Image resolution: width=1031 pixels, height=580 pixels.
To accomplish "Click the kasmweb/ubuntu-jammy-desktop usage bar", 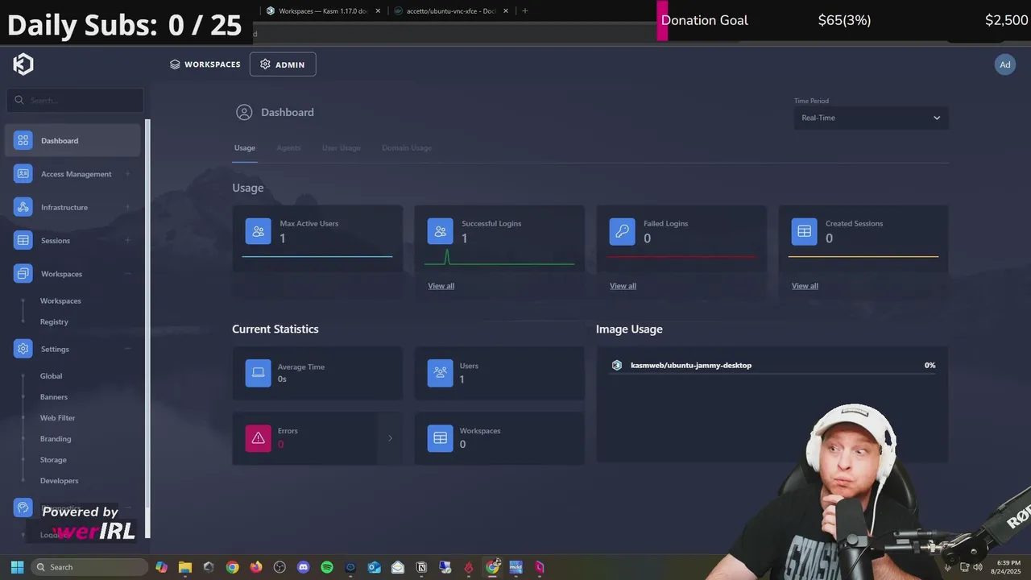I will tap(773, 375).
